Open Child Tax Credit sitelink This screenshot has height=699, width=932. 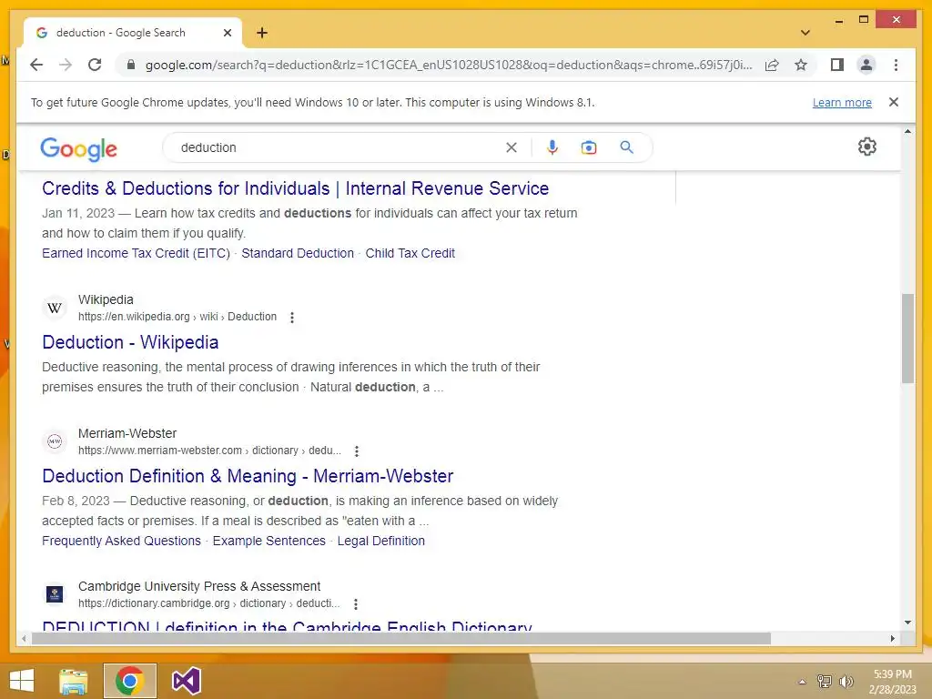tap(410, 253)
